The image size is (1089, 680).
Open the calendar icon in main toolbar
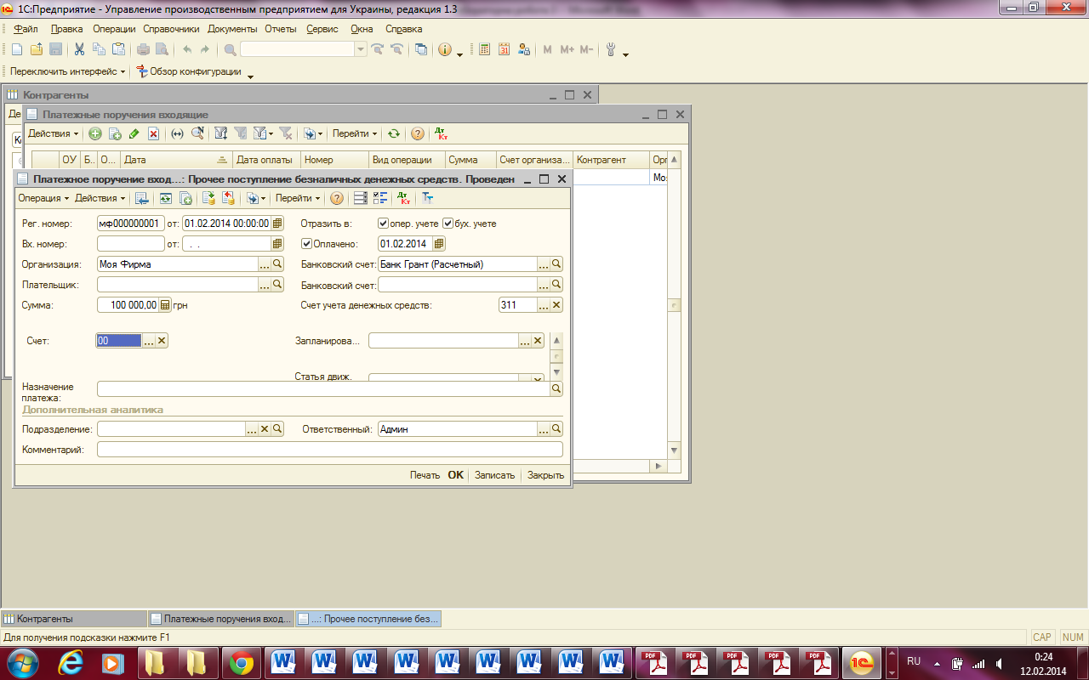click(505, 50)
